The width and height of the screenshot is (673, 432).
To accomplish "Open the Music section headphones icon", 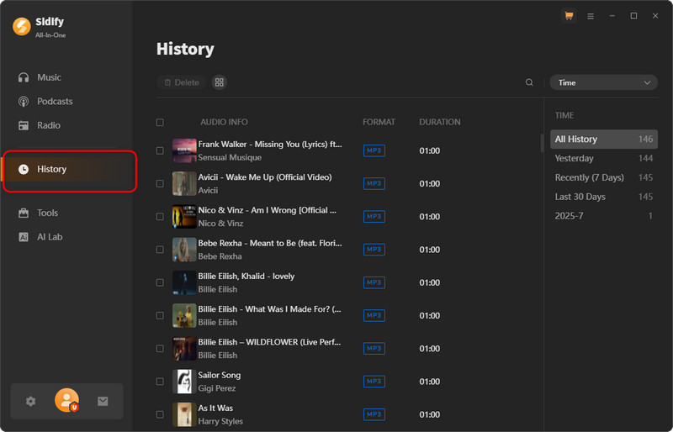I will (24, 77).
